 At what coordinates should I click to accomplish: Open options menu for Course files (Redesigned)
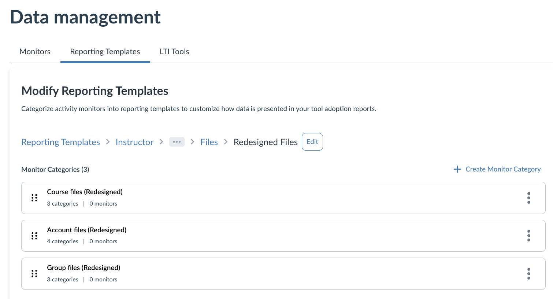(528, 198)
